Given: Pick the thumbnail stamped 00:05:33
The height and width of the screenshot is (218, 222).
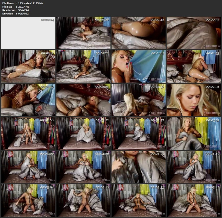Looking at the screenshot, I should click(x=138, y=201).
